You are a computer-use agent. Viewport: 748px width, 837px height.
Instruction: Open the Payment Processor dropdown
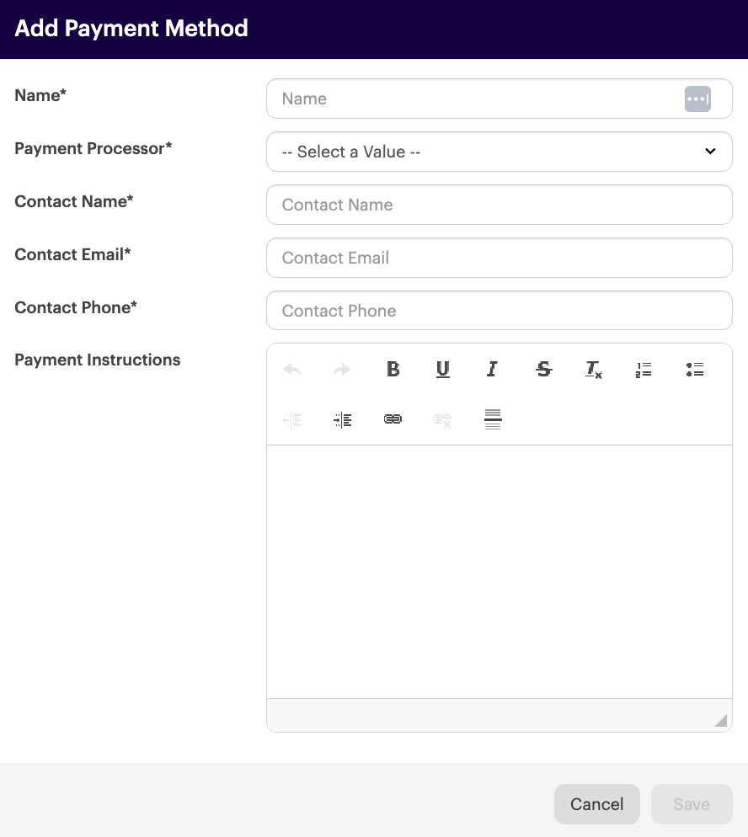pyautogui.click(x=499, y=152)
